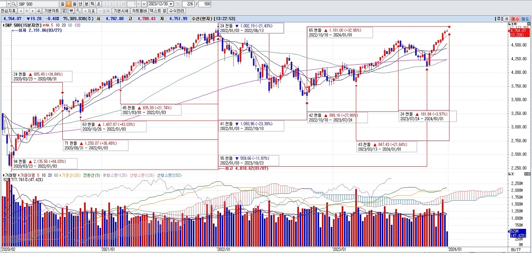Click the S&P 500(15분지연) chart legend
Image resolution: width=532 pixels, height=253 pixels.
point(22,25)
